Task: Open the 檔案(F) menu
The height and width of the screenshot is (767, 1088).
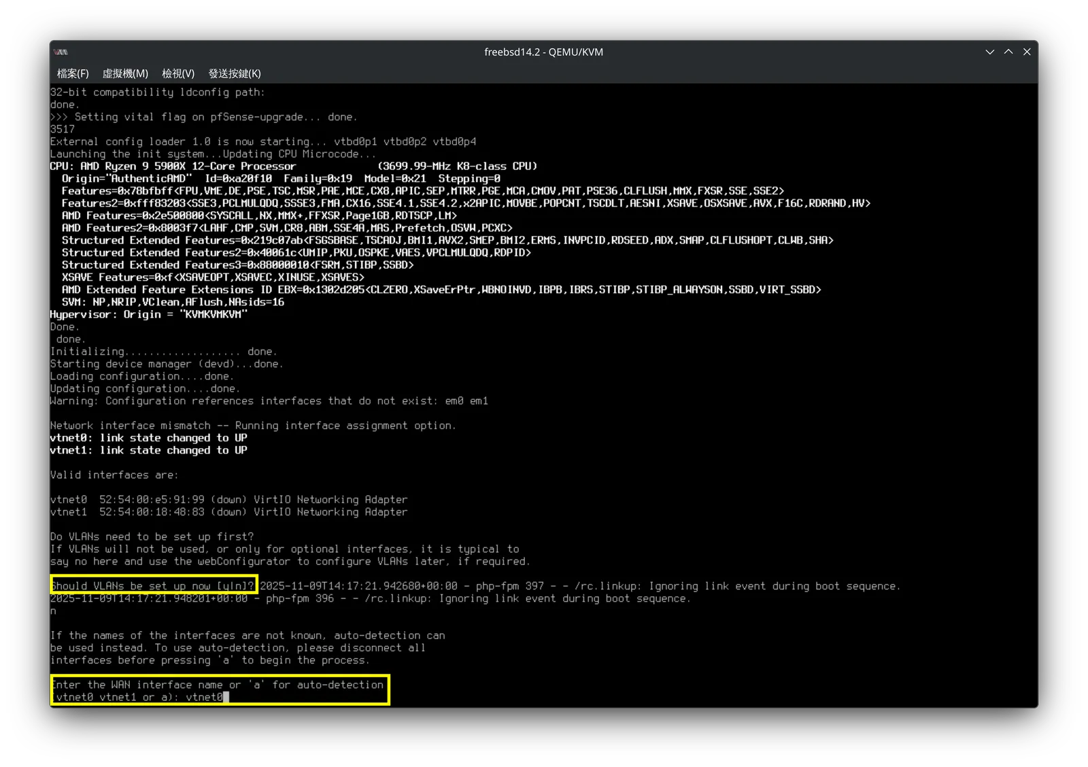Action: (x=73, y=73)
